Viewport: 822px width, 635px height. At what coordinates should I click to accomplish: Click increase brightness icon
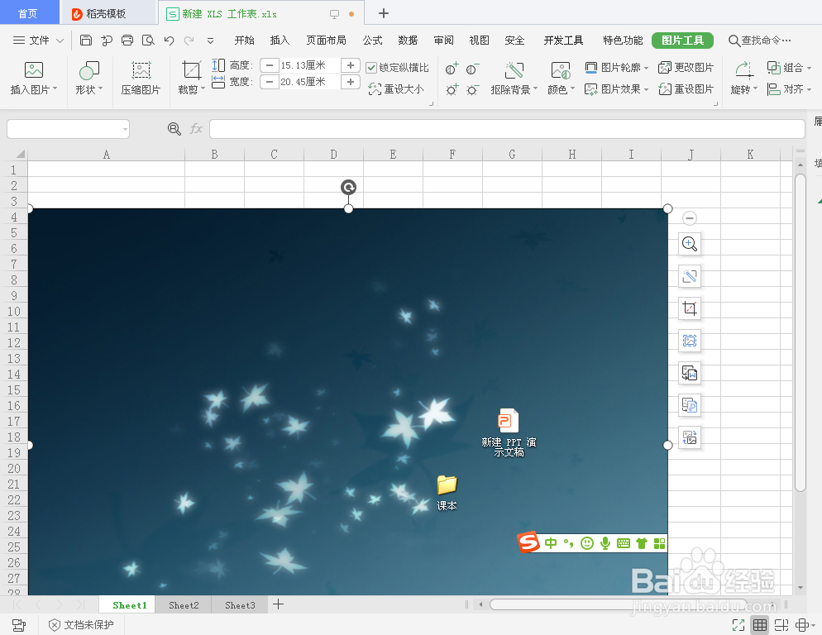pyautogui.click(x=452, y=89)
